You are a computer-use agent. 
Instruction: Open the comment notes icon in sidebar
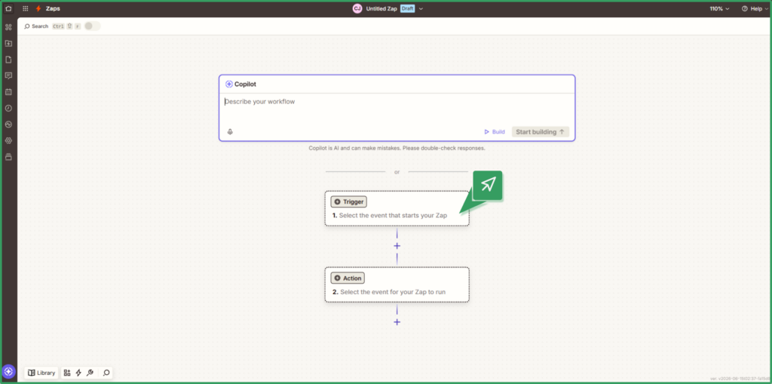(8, 75)
